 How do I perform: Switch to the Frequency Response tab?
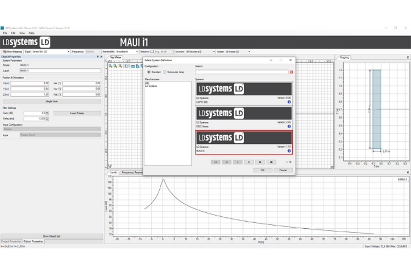(x=131, y=172)
